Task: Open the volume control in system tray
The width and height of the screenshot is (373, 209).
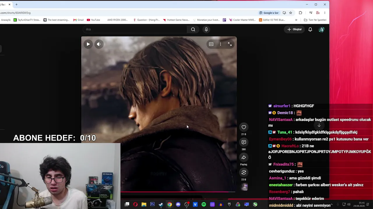Action: tap(349, 204)
